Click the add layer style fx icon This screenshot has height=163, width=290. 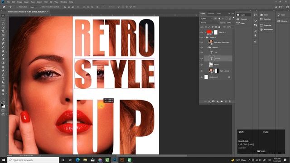[209, 101]
